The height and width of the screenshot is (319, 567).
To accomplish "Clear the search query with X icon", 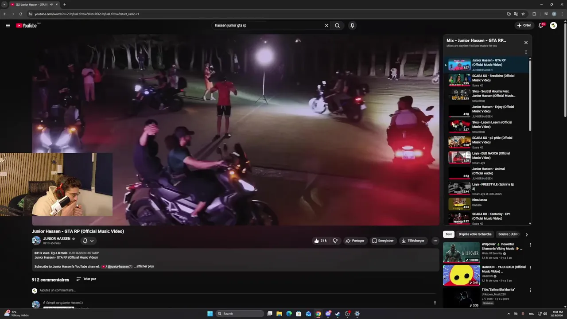I will [326, 25].
